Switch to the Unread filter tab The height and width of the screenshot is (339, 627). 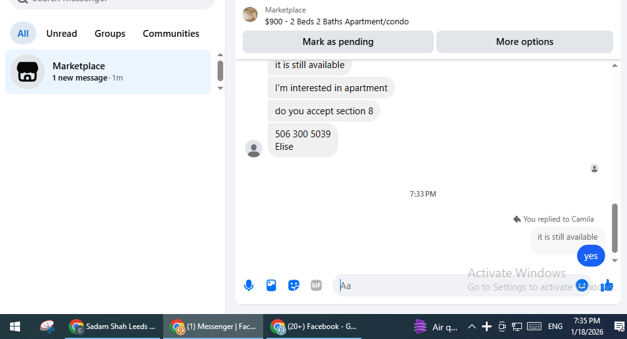pos(62,34)
